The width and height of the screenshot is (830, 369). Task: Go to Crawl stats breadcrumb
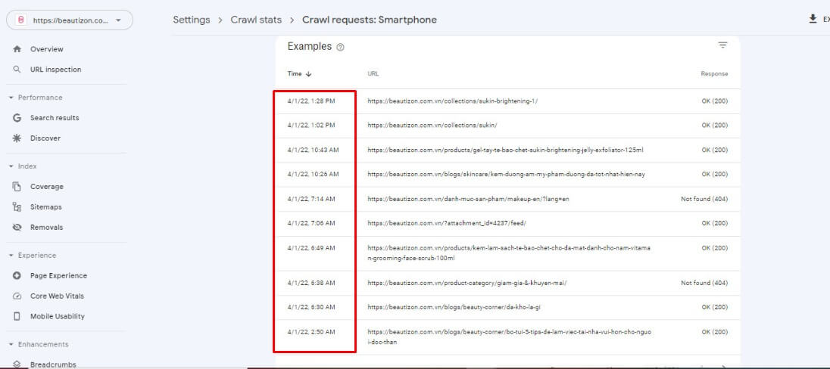(256, 20)
